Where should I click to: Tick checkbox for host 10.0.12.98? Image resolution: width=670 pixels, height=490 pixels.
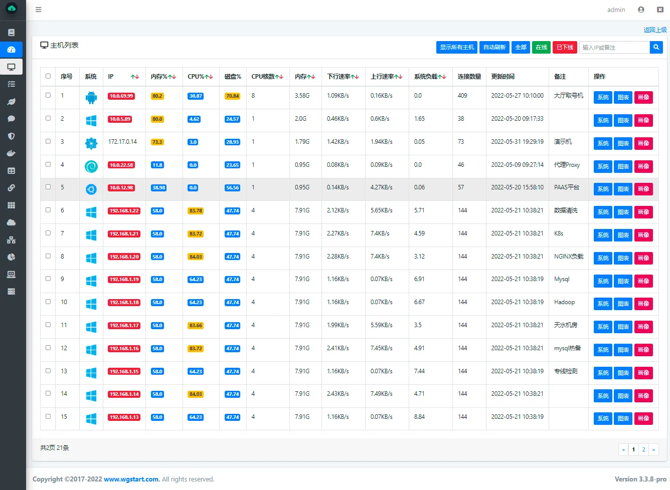[x=48, y=187]
